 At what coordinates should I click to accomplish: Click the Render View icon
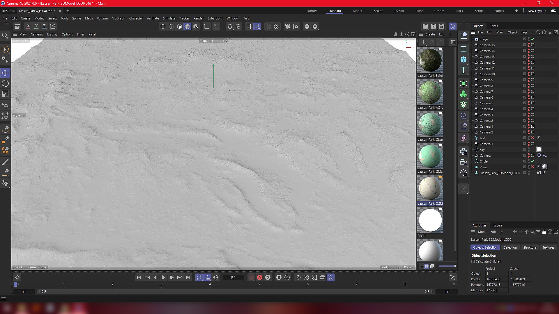[425, 26]
